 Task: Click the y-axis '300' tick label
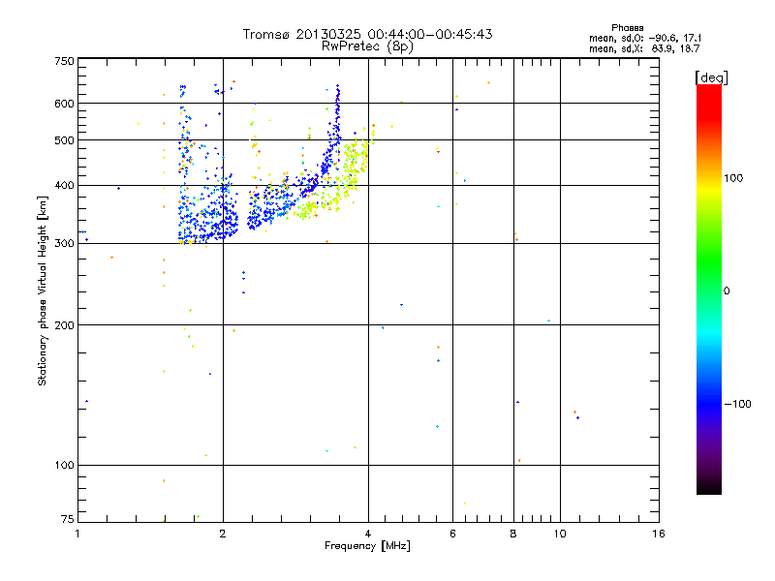64,243
